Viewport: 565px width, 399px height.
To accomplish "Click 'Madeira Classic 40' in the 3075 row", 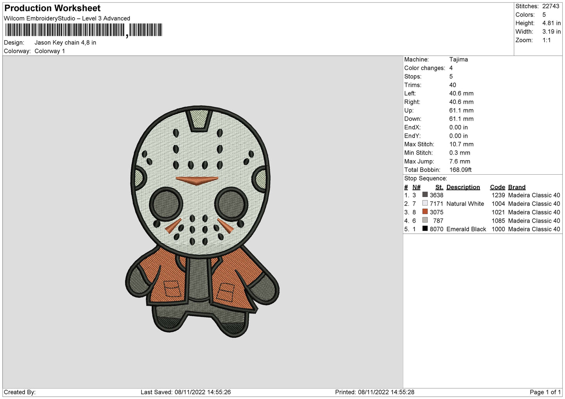I will [x=534, y=212].
